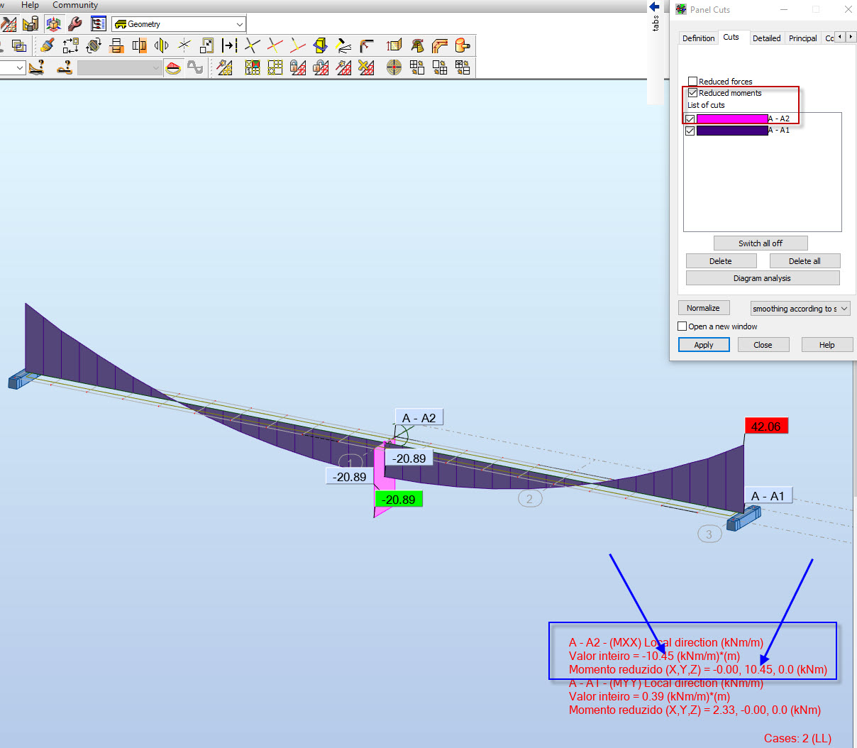The width and height of the screenshot is (857, 748).
Task: Click the mesh generation wand icon
Action: pos(225,67)
